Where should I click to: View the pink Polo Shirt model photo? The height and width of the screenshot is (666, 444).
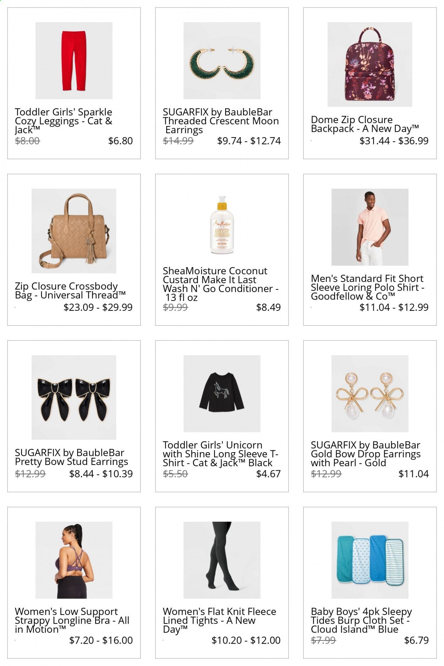(370, 227)
